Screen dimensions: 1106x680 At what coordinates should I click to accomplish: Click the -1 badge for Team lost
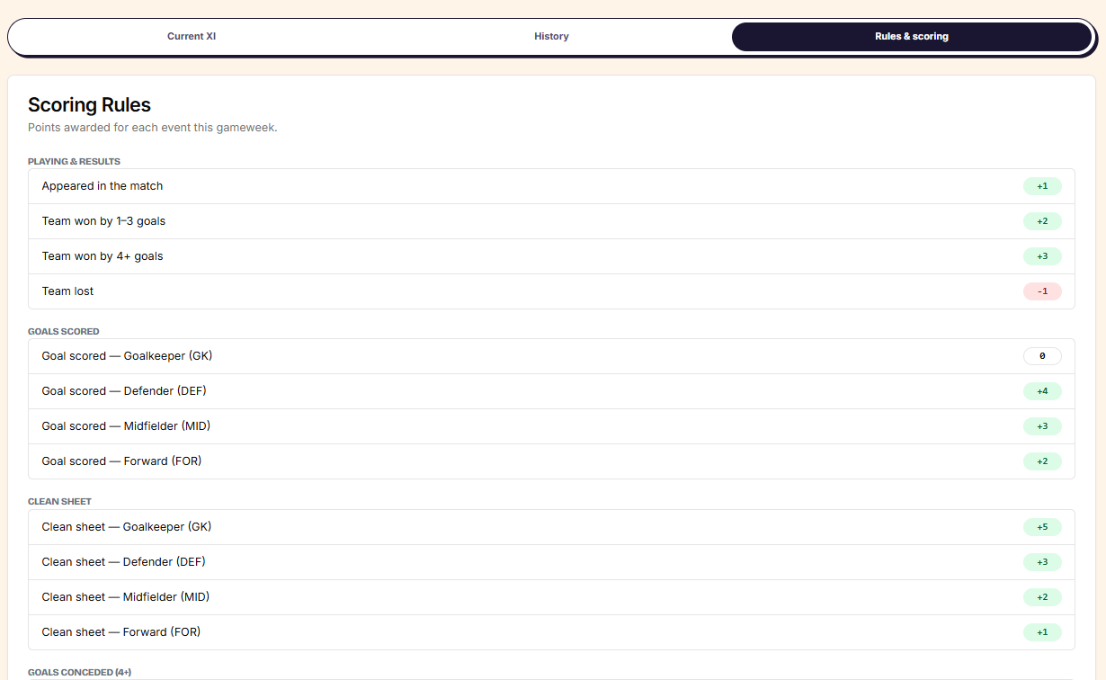click(x=1042, y=291)
